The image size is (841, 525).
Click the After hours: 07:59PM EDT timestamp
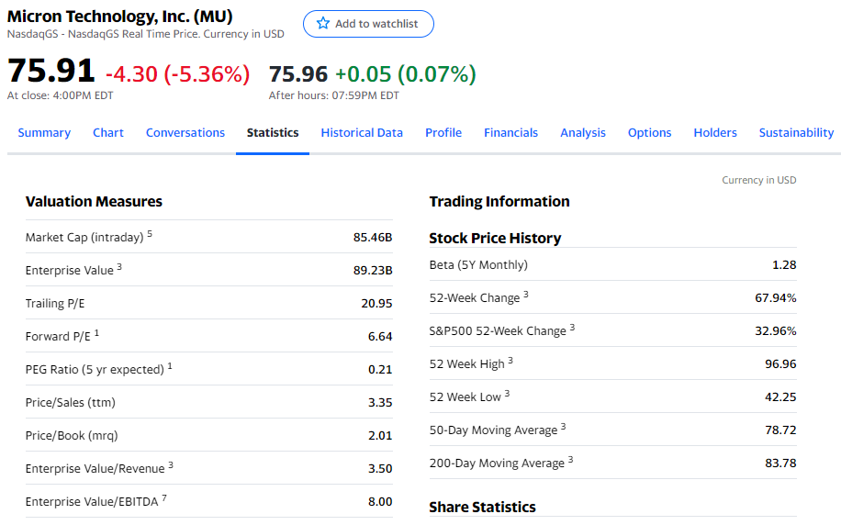(x=333, y=95)
